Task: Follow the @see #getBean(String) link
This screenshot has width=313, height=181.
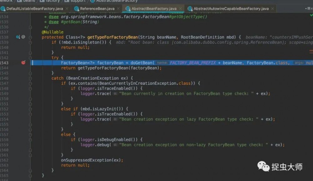Action: point(80,22)
